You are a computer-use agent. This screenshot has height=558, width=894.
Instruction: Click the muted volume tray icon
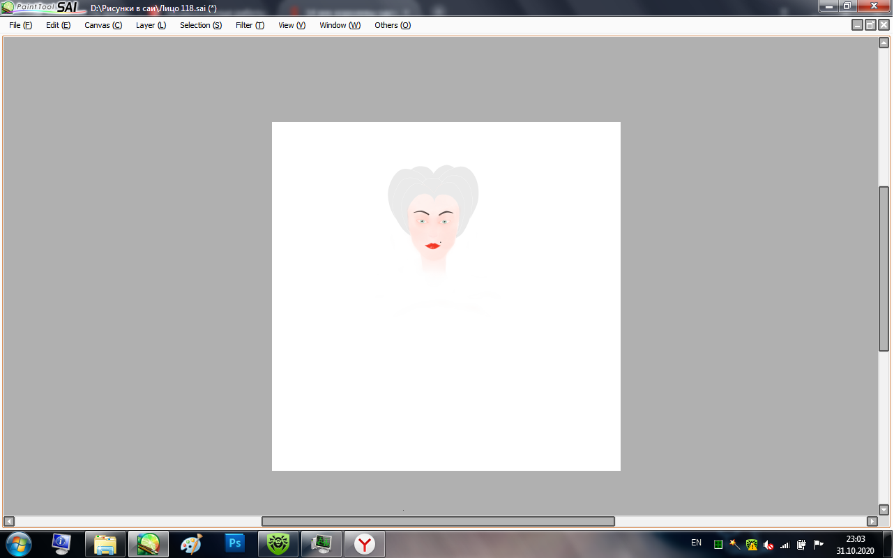(768, 544)
